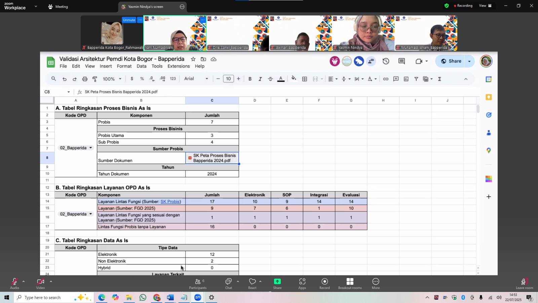Expand audio settings arrow beside Audio

[24, 281]
